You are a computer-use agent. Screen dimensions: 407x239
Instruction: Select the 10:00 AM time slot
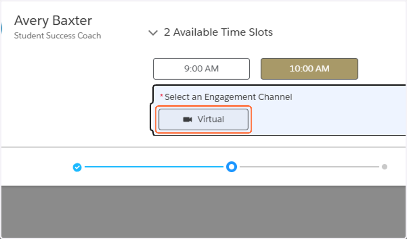click(309, 69)
